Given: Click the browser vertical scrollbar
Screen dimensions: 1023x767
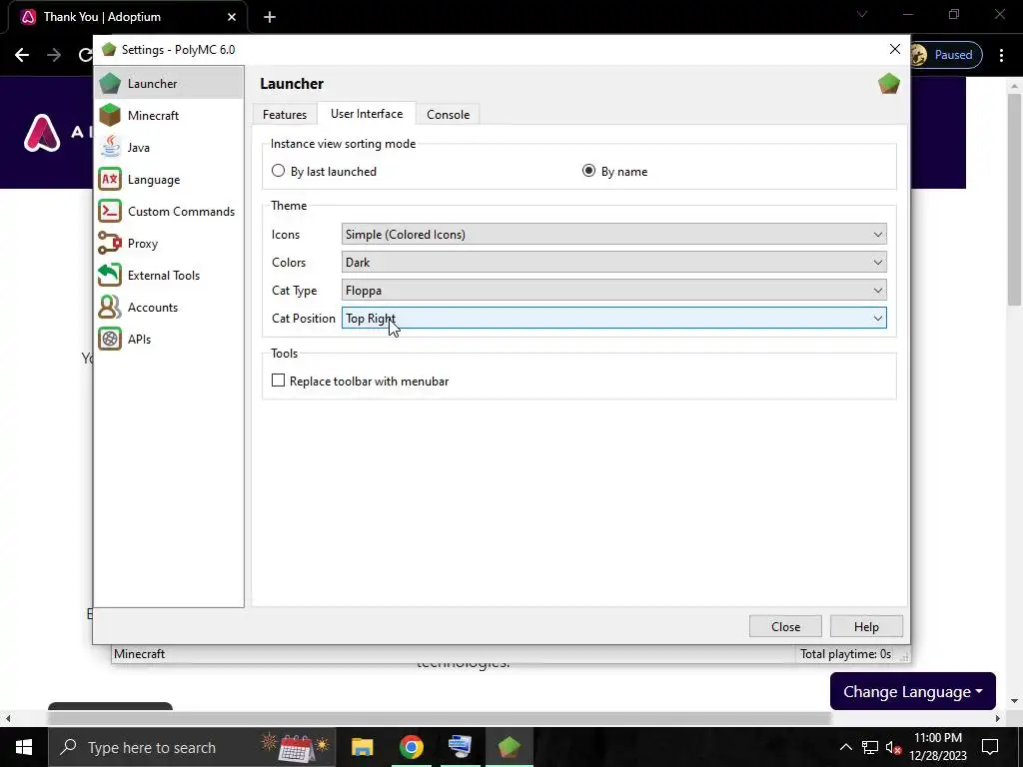Looking at the screenshot, I should click(x=1014, y=199).
